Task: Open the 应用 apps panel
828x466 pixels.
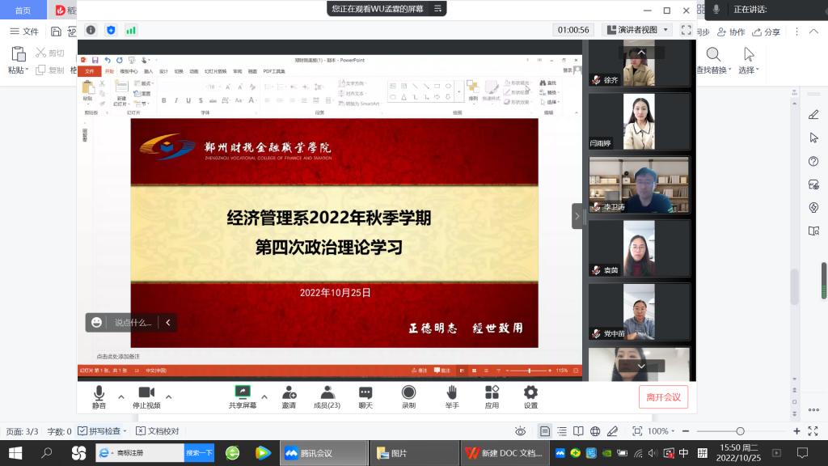Action: tap(492, 396)
